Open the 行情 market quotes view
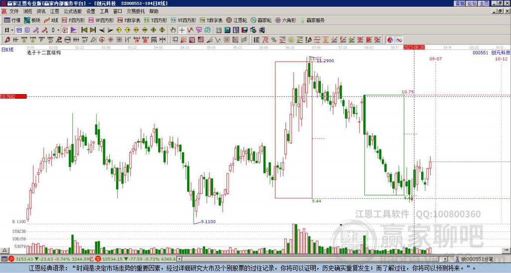 pos(12,20)
